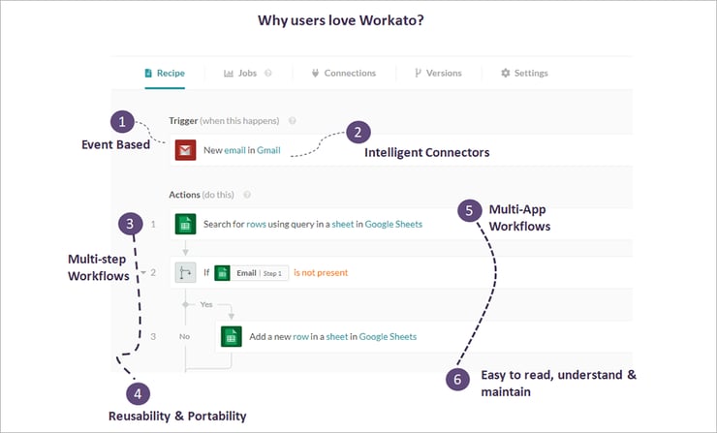Click 'Google Sheets' link in step 3

(388, 337)
